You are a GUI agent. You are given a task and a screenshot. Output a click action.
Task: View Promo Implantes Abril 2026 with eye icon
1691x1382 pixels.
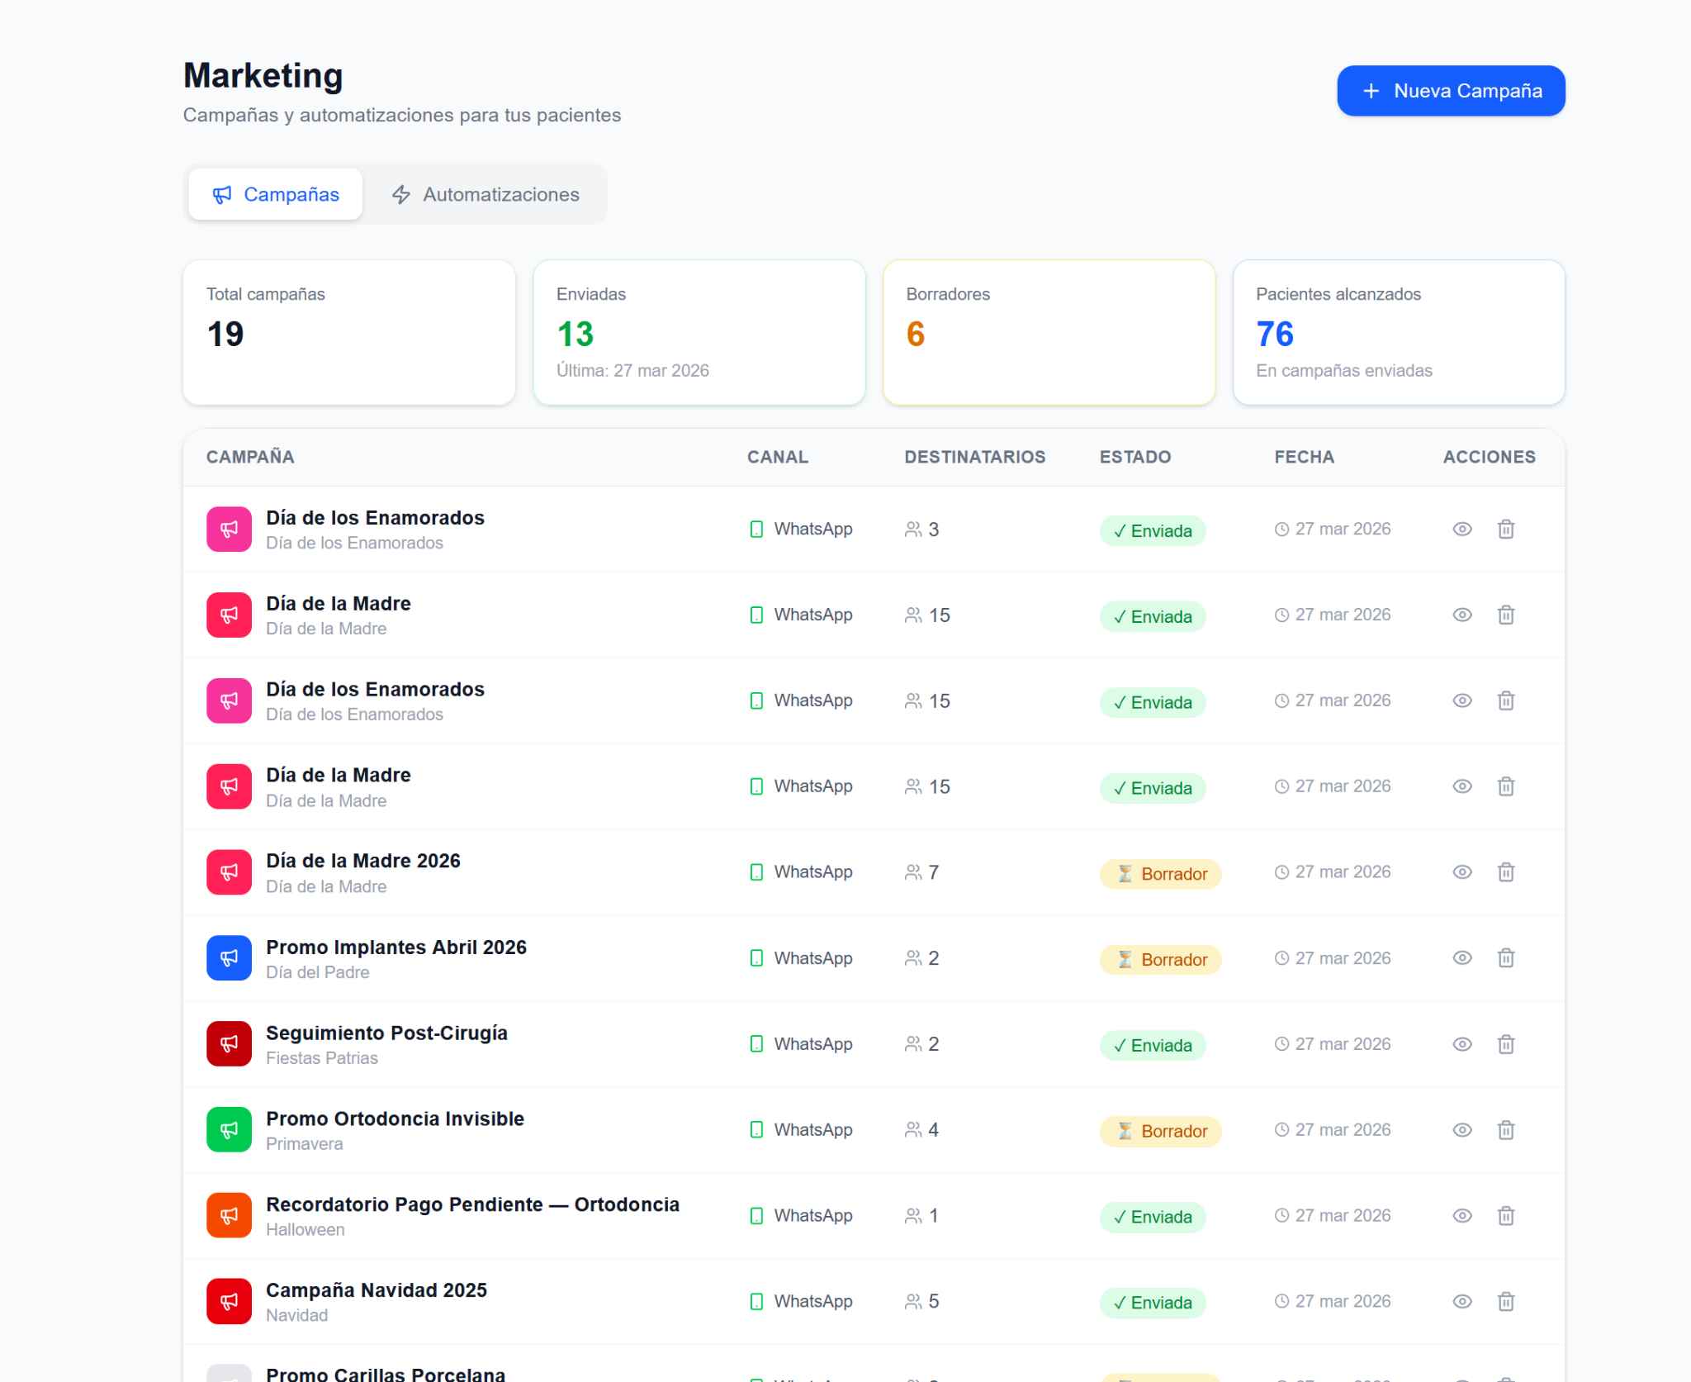click(1461, 958)
